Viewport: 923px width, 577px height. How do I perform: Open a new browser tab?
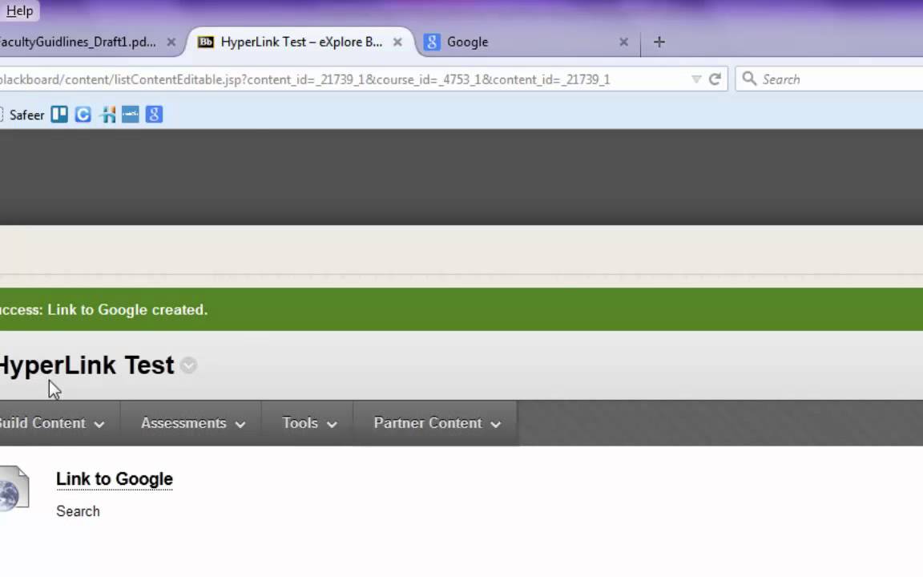[659, 42]
